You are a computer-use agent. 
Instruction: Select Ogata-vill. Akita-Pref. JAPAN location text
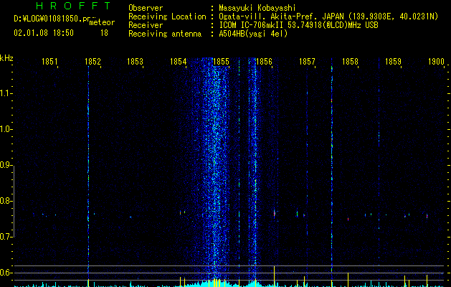[x=328, y=17]
